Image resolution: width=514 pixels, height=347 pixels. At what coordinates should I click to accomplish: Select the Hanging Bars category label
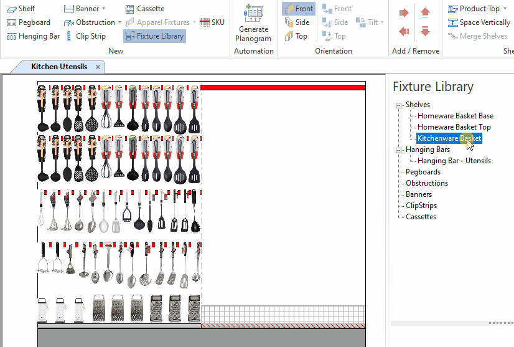click(x=428, y=150)
